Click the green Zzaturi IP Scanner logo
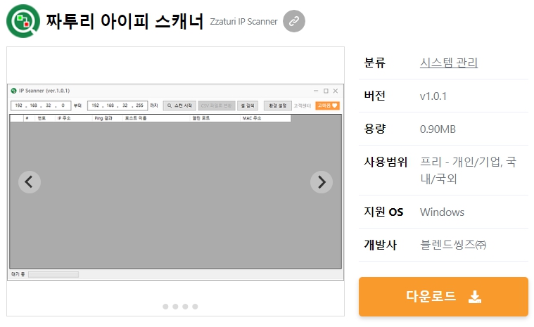 pyautogui.click(x=23, y=21)
